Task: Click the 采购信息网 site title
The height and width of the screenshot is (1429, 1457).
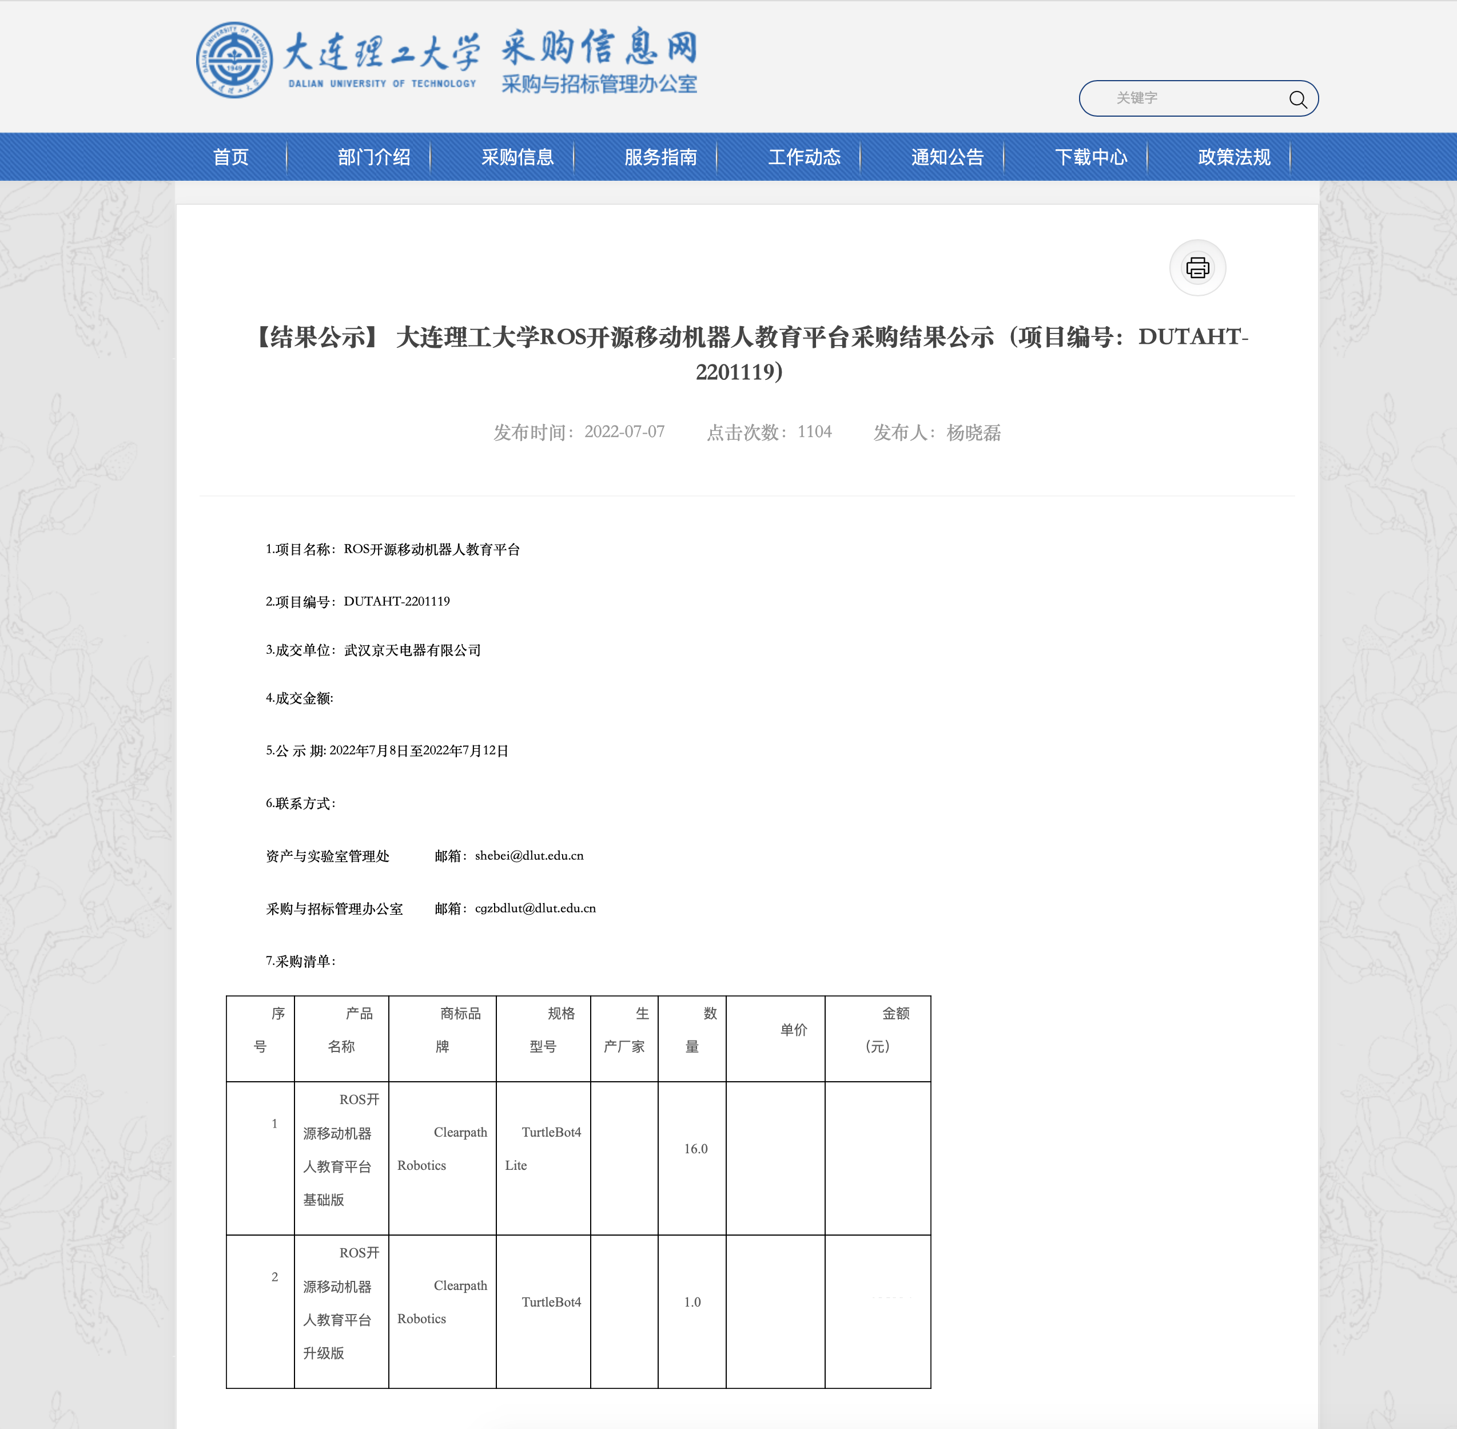Action: tap(599, 46)
